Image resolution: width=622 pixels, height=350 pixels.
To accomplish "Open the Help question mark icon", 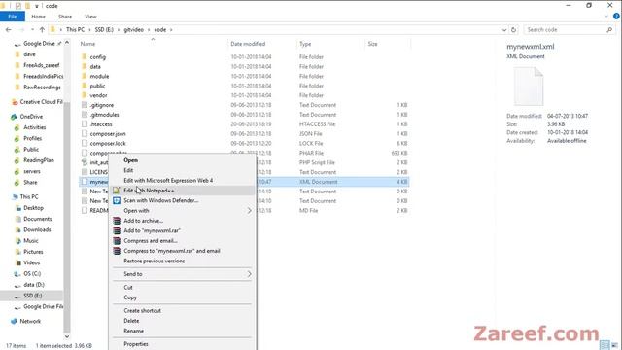I will (616, 17).
